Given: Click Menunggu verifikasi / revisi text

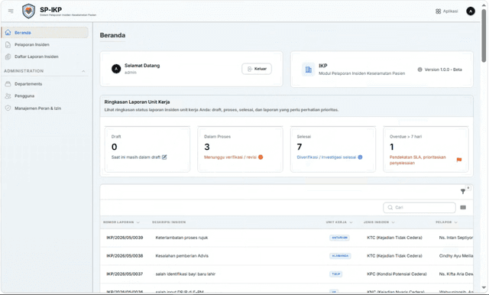Looking at the screenshot, I should click(230, 157).
